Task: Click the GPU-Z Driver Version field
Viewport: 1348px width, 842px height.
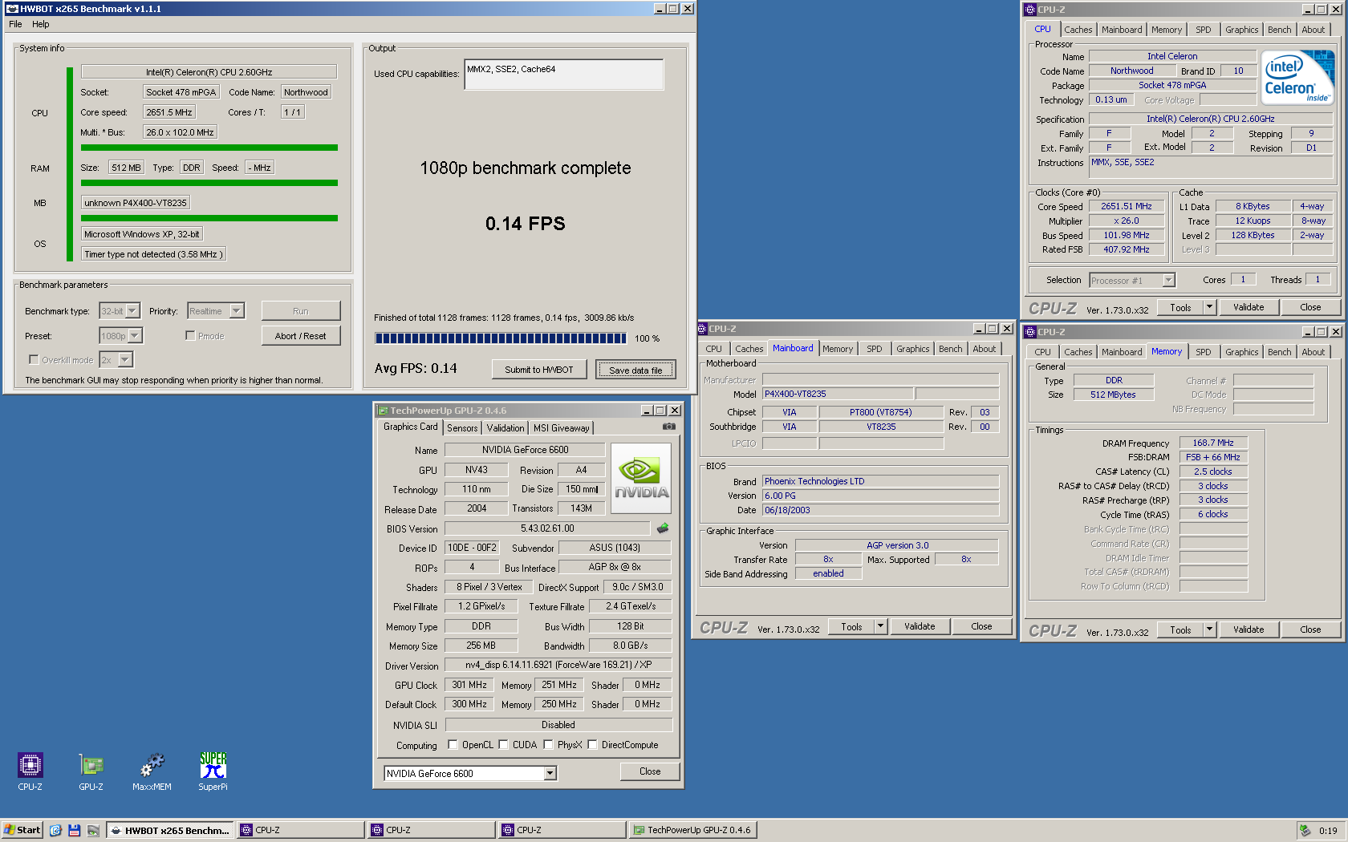Action: pos(558,665)
